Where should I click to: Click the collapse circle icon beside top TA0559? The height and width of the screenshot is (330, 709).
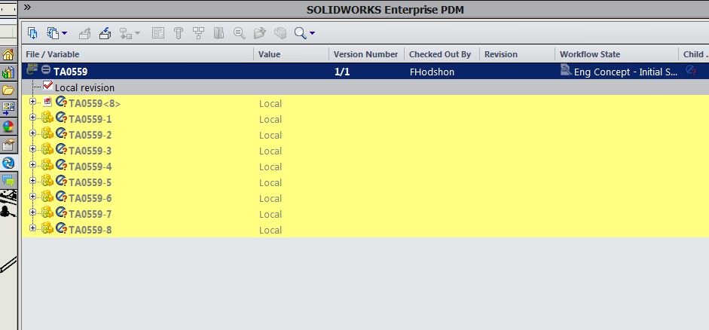(46, 70)
